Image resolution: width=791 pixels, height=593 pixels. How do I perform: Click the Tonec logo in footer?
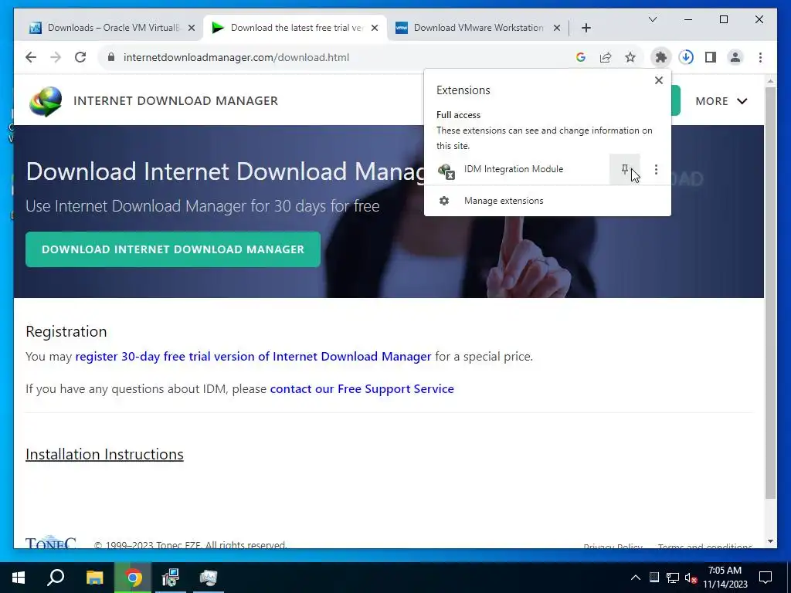point(51,541)
